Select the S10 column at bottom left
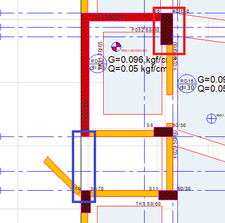Image resolution: width=225 pixels, height=223 pixels. pyautogui.click(x=86, y=202)
